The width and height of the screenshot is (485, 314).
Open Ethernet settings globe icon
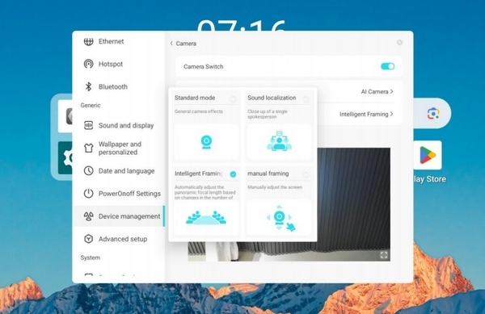pos(88,41)
